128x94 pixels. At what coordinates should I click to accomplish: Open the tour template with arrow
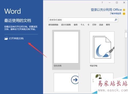point(66,82)
